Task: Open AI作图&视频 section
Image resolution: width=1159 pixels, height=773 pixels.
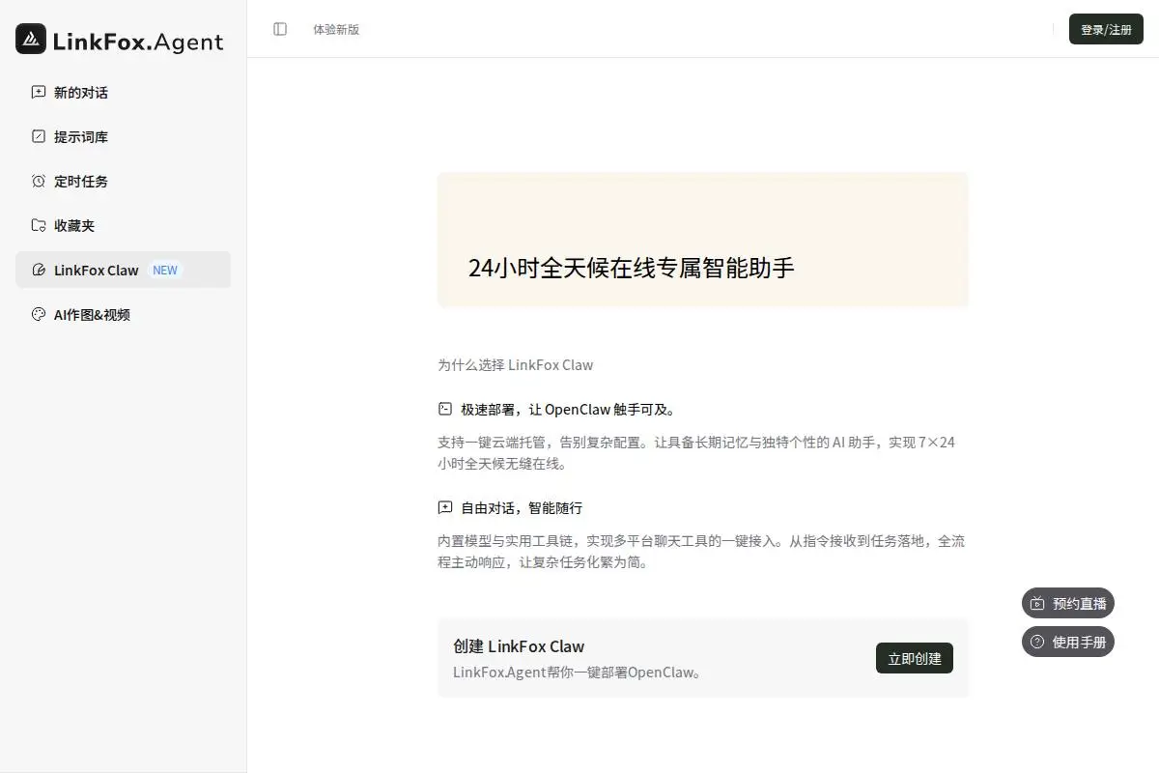Action: [x=123, y=315]
